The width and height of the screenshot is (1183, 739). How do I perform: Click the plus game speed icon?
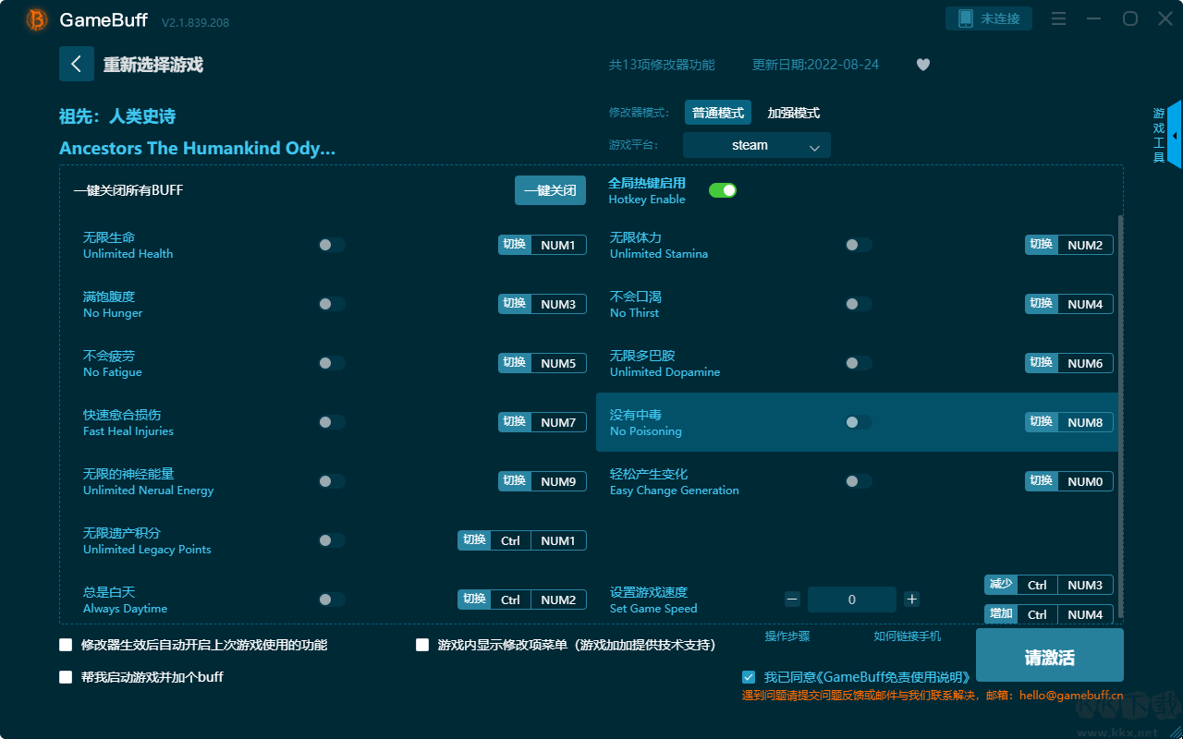pos(911,600)
